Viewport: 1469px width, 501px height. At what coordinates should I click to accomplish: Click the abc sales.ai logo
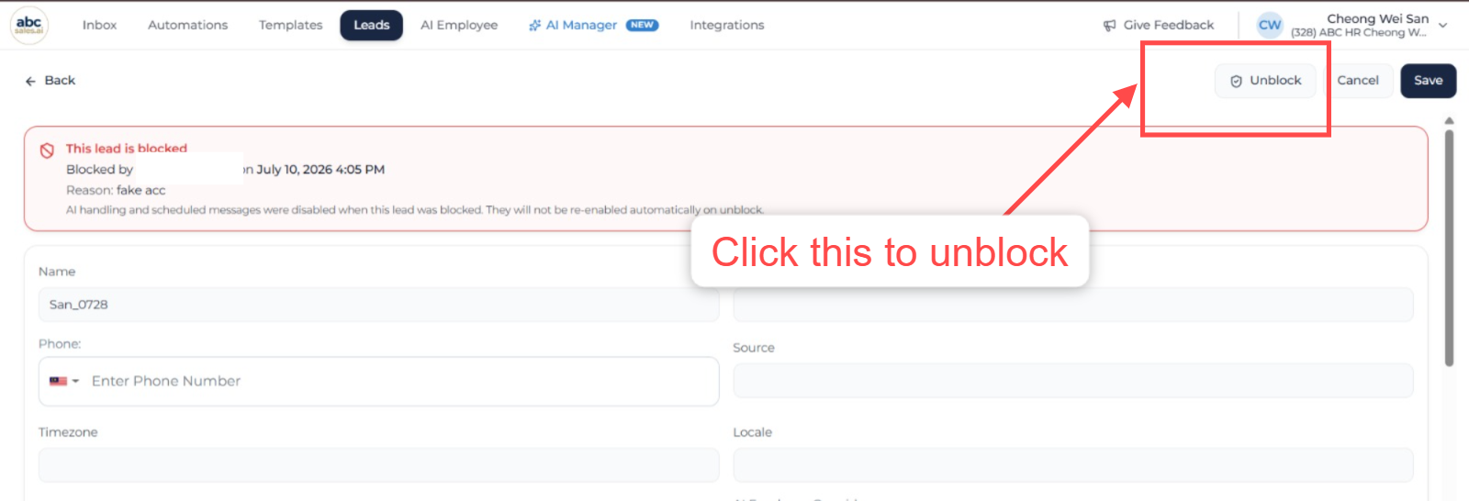click(29, 25)
